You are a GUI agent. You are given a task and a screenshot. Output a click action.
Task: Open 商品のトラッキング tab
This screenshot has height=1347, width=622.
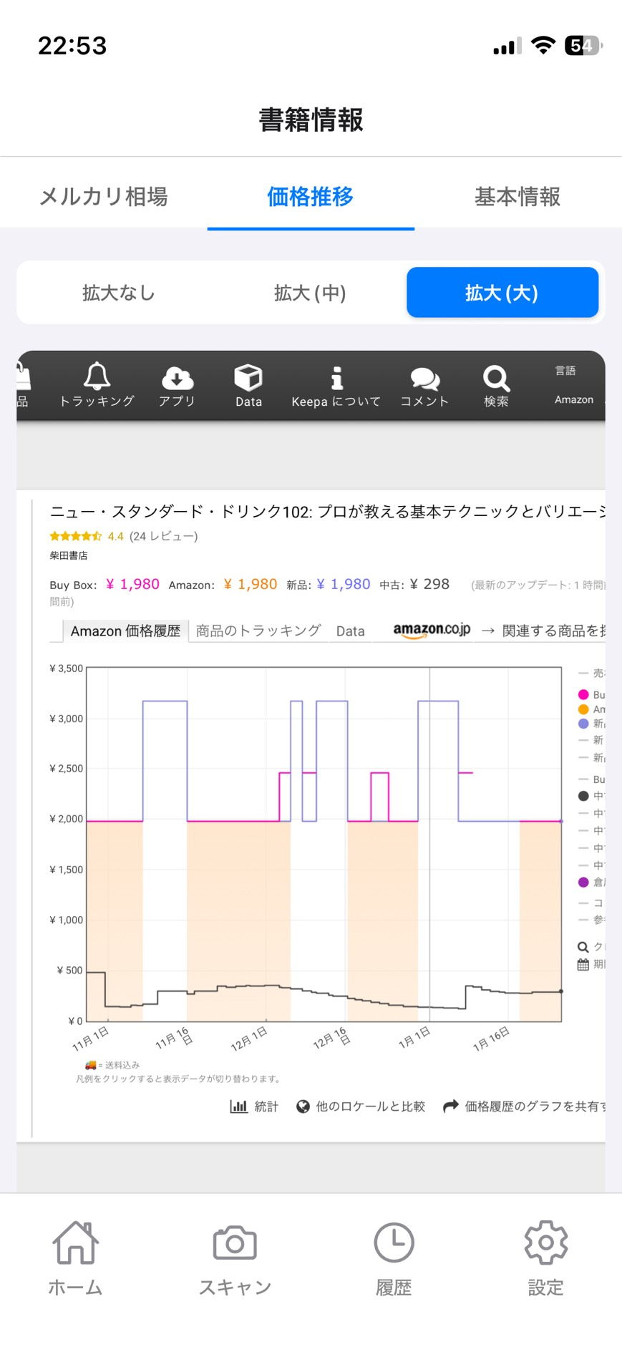258,631
